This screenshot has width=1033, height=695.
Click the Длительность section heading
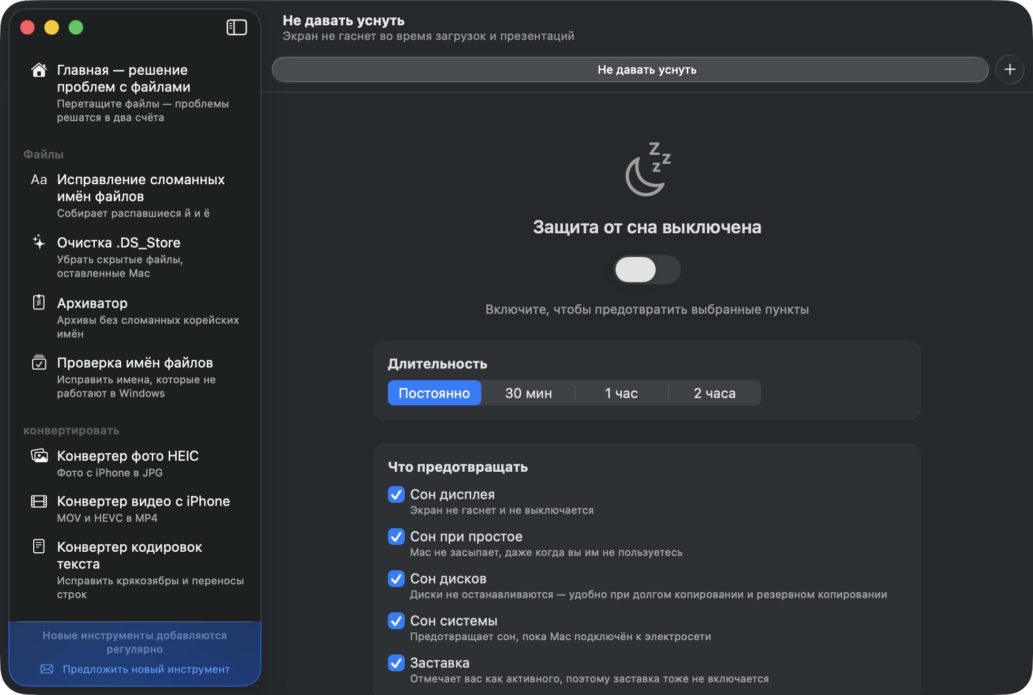pyautogui.click(x=437, y=364)
